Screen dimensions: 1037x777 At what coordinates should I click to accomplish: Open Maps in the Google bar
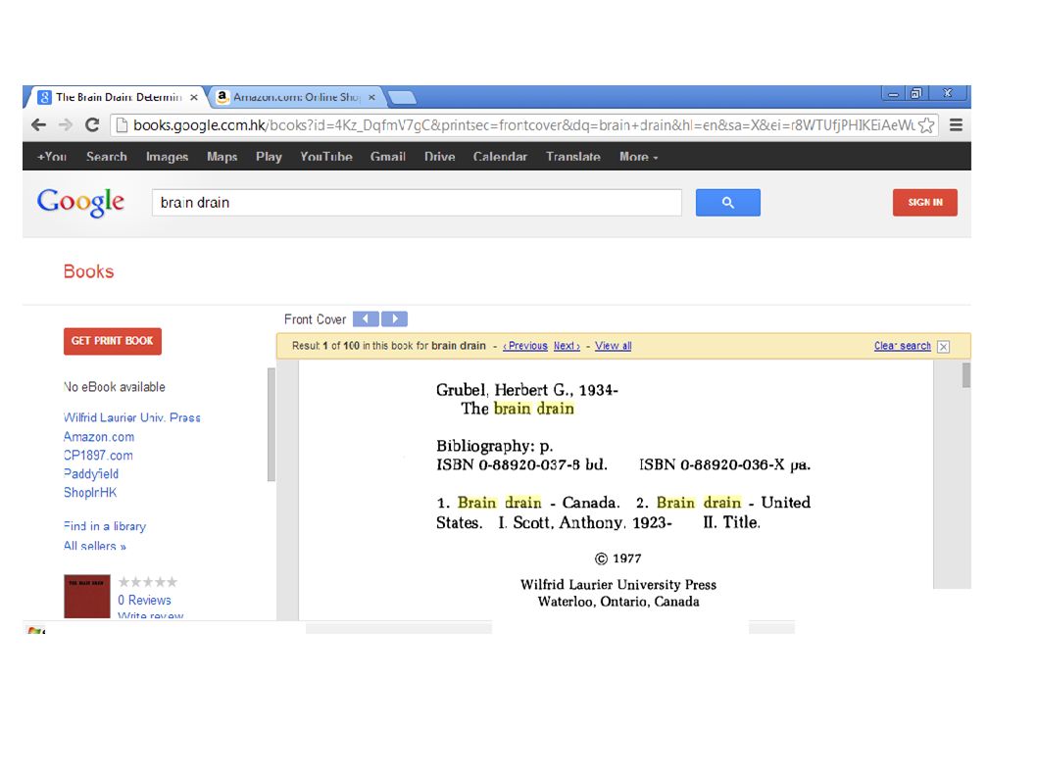coord(222,157)
